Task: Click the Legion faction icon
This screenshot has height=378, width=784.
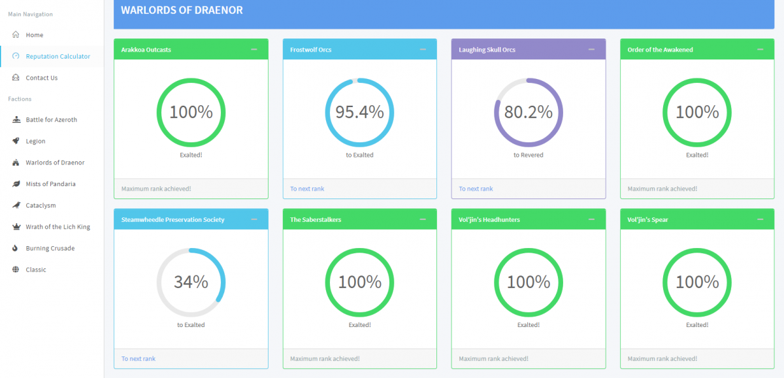Action: (16, 141)
